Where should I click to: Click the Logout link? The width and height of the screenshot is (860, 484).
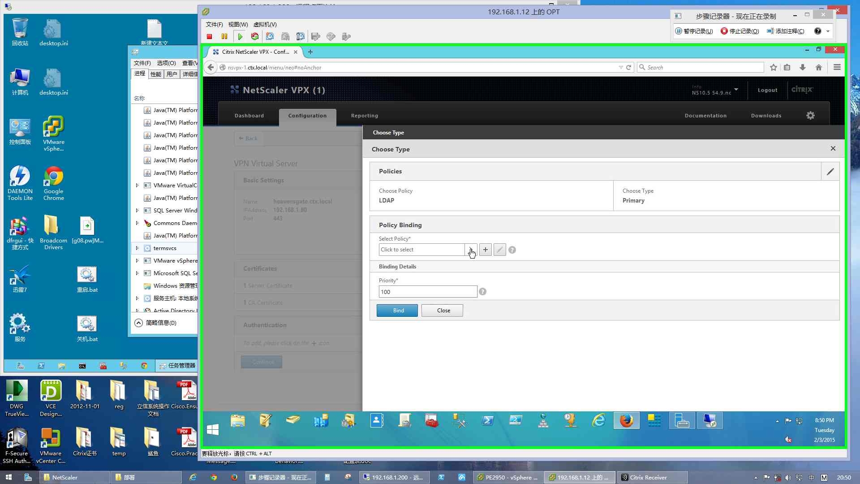pyautogui.click(x=767, y=90)
